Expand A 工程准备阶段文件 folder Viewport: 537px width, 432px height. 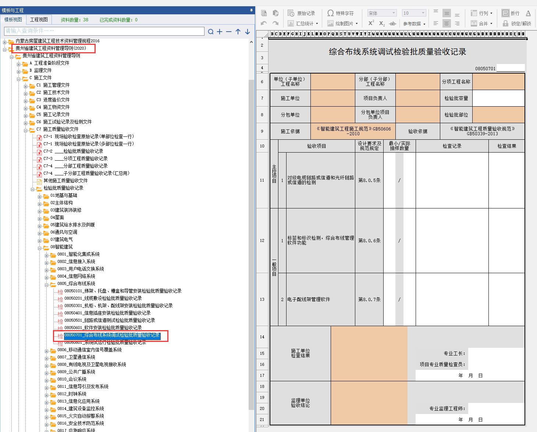coord(18,64)
